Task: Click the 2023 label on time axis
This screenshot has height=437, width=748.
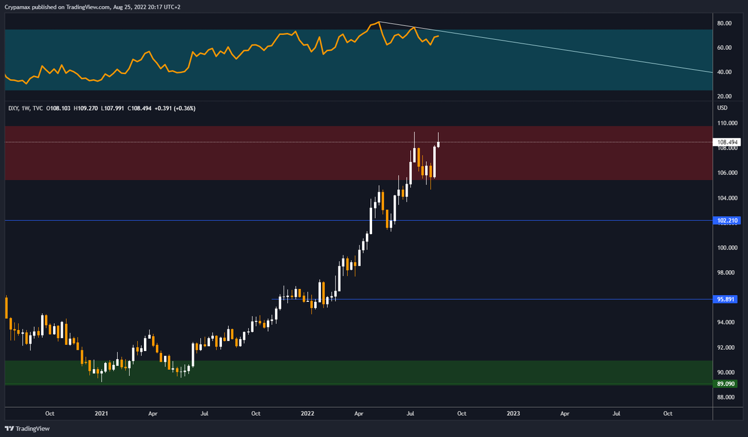Action: click(513, 413)
